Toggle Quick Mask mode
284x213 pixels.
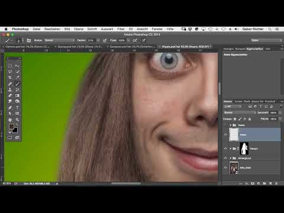pyautogui.click(x=10, y=137)
